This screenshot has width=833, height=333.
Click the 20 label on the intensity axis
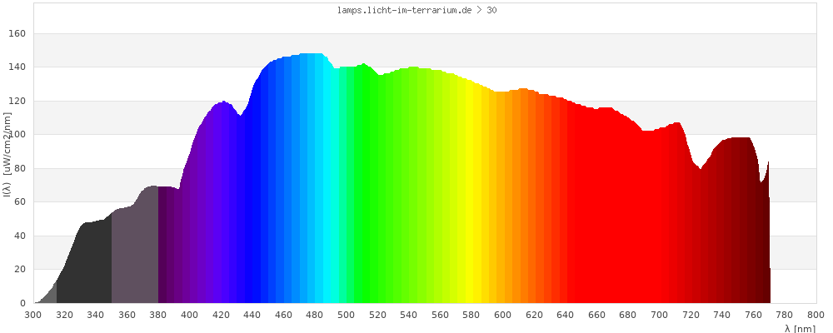pos(19,270)
